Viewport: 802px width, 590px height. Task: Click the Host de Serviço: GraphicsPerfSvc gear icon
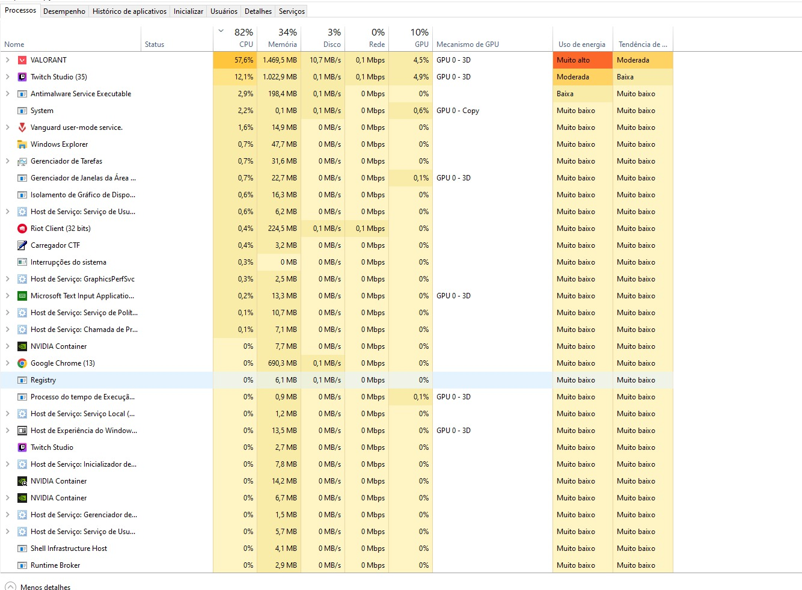pyautogui.click(x=22, y=279)
